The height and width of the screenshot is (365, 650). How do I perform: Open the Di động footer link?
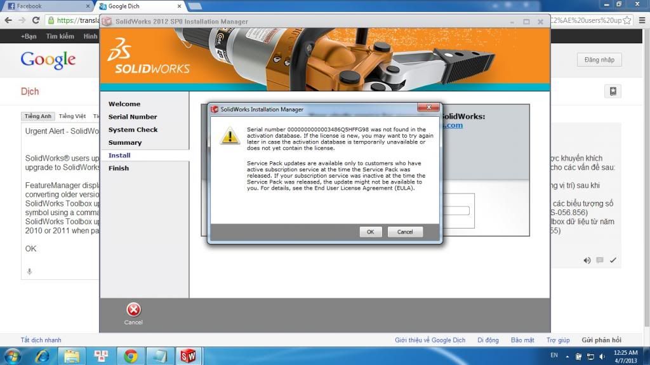coord(488,340)
